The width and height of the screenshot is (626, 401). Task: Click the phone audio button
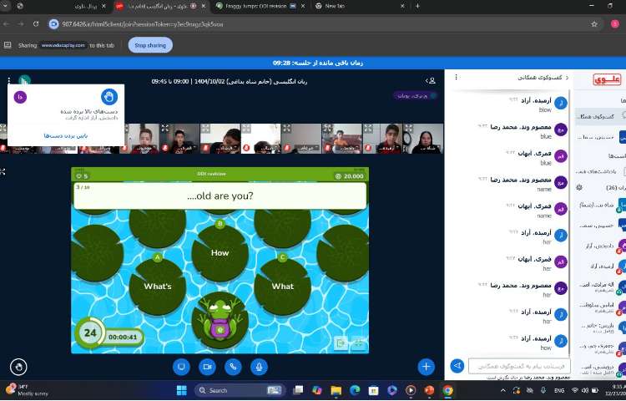[x=233, y=366]
